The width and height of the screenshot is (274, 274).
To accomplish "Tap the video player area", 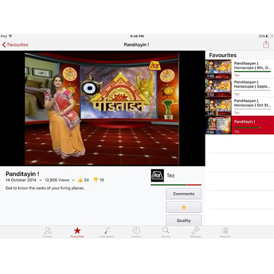I will click(x=102, y=109).
